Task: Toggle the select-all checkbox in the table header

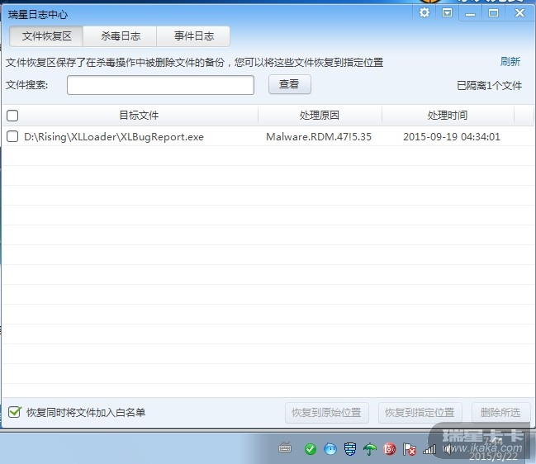Action: coord(12,116)
